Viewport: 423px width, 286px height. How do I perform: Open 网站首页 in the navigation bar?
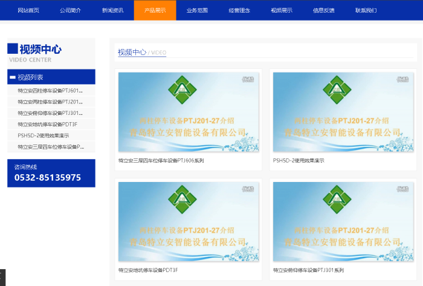pos(28,10)
